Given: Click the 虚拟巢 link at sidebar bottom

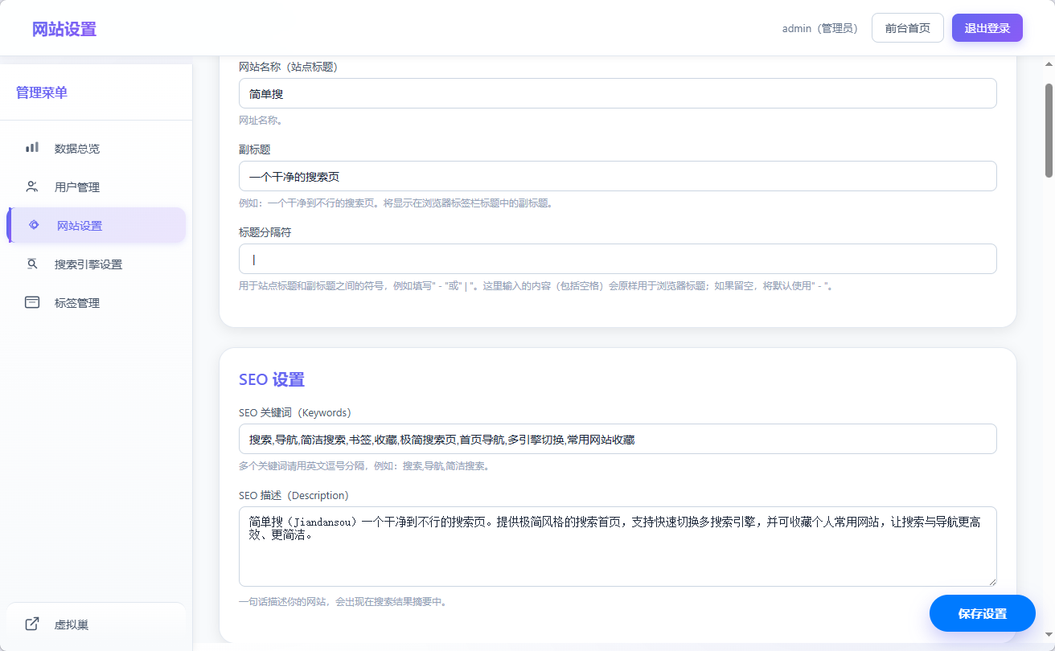Looking at the screenshot, I should point(71,624).
